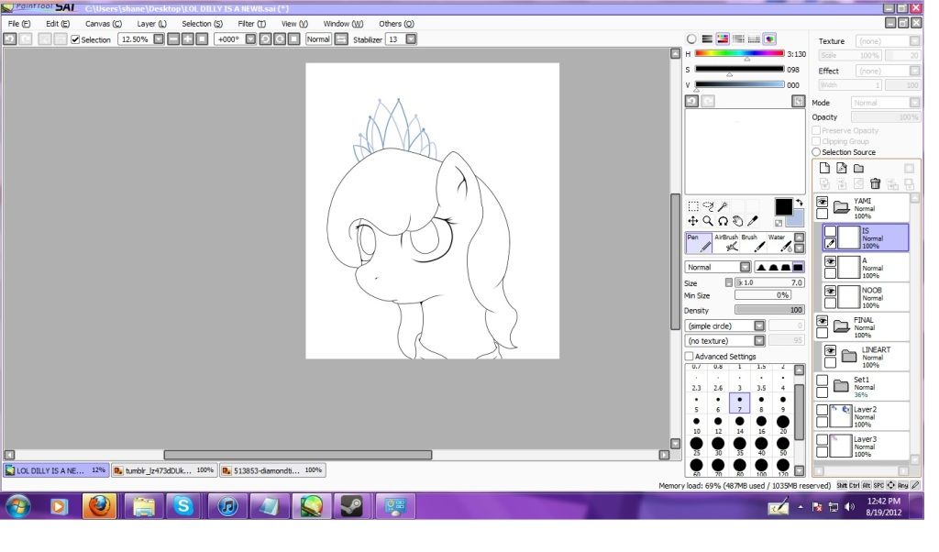Select the move tool
The width and height of the screenshot is (939, 552).
[x=693, y=221]
